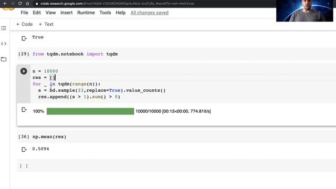This screenshot has height=189, width=336.
Task: Click the All changes saved link
Action: pyautogui.click(x=149, y=13)
